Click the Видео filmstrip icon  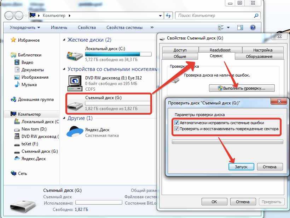click(17, 62)
